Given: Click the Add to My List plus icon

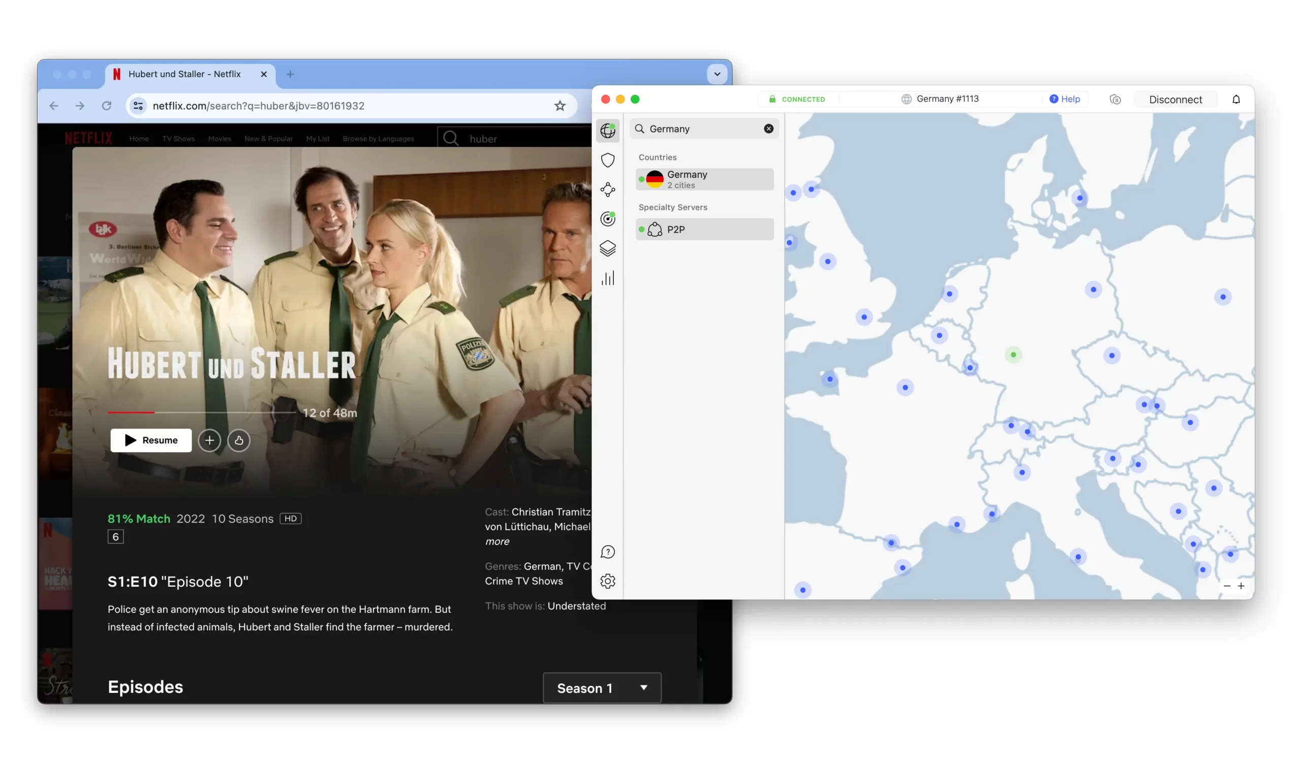Looking at the screenshot, I should click(x=209, y=440).
